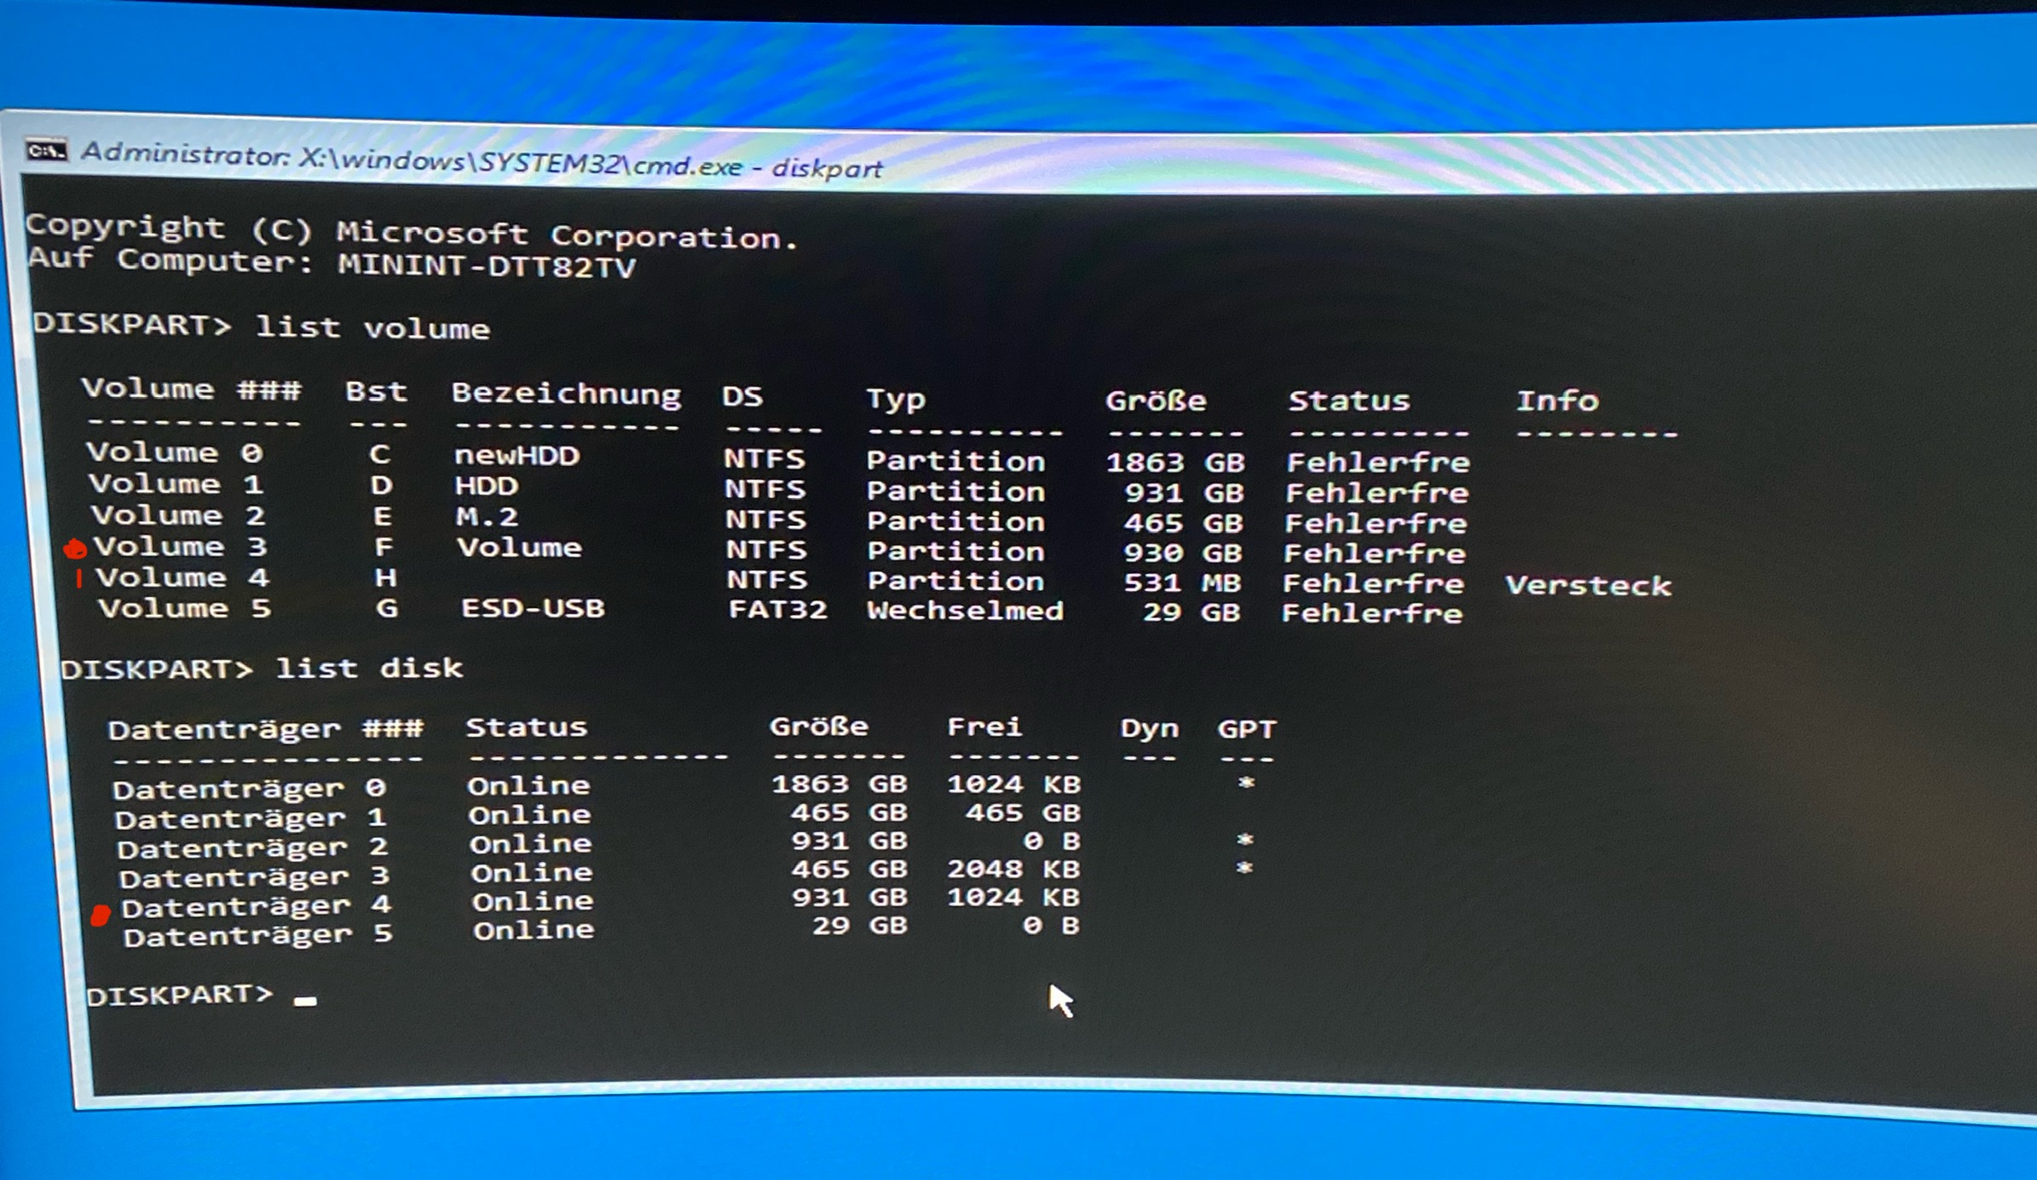Screen dimensions: 2037x1180
Task: Click the 'GPT' column header
Action: (x=1247, y=729)
